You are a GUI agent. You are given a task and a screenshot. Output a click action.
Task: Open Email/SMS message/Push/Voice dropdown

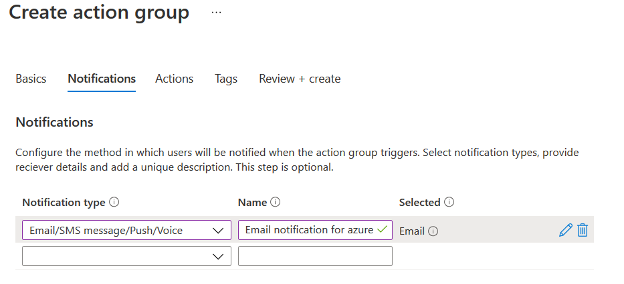[x=126, y=231]
